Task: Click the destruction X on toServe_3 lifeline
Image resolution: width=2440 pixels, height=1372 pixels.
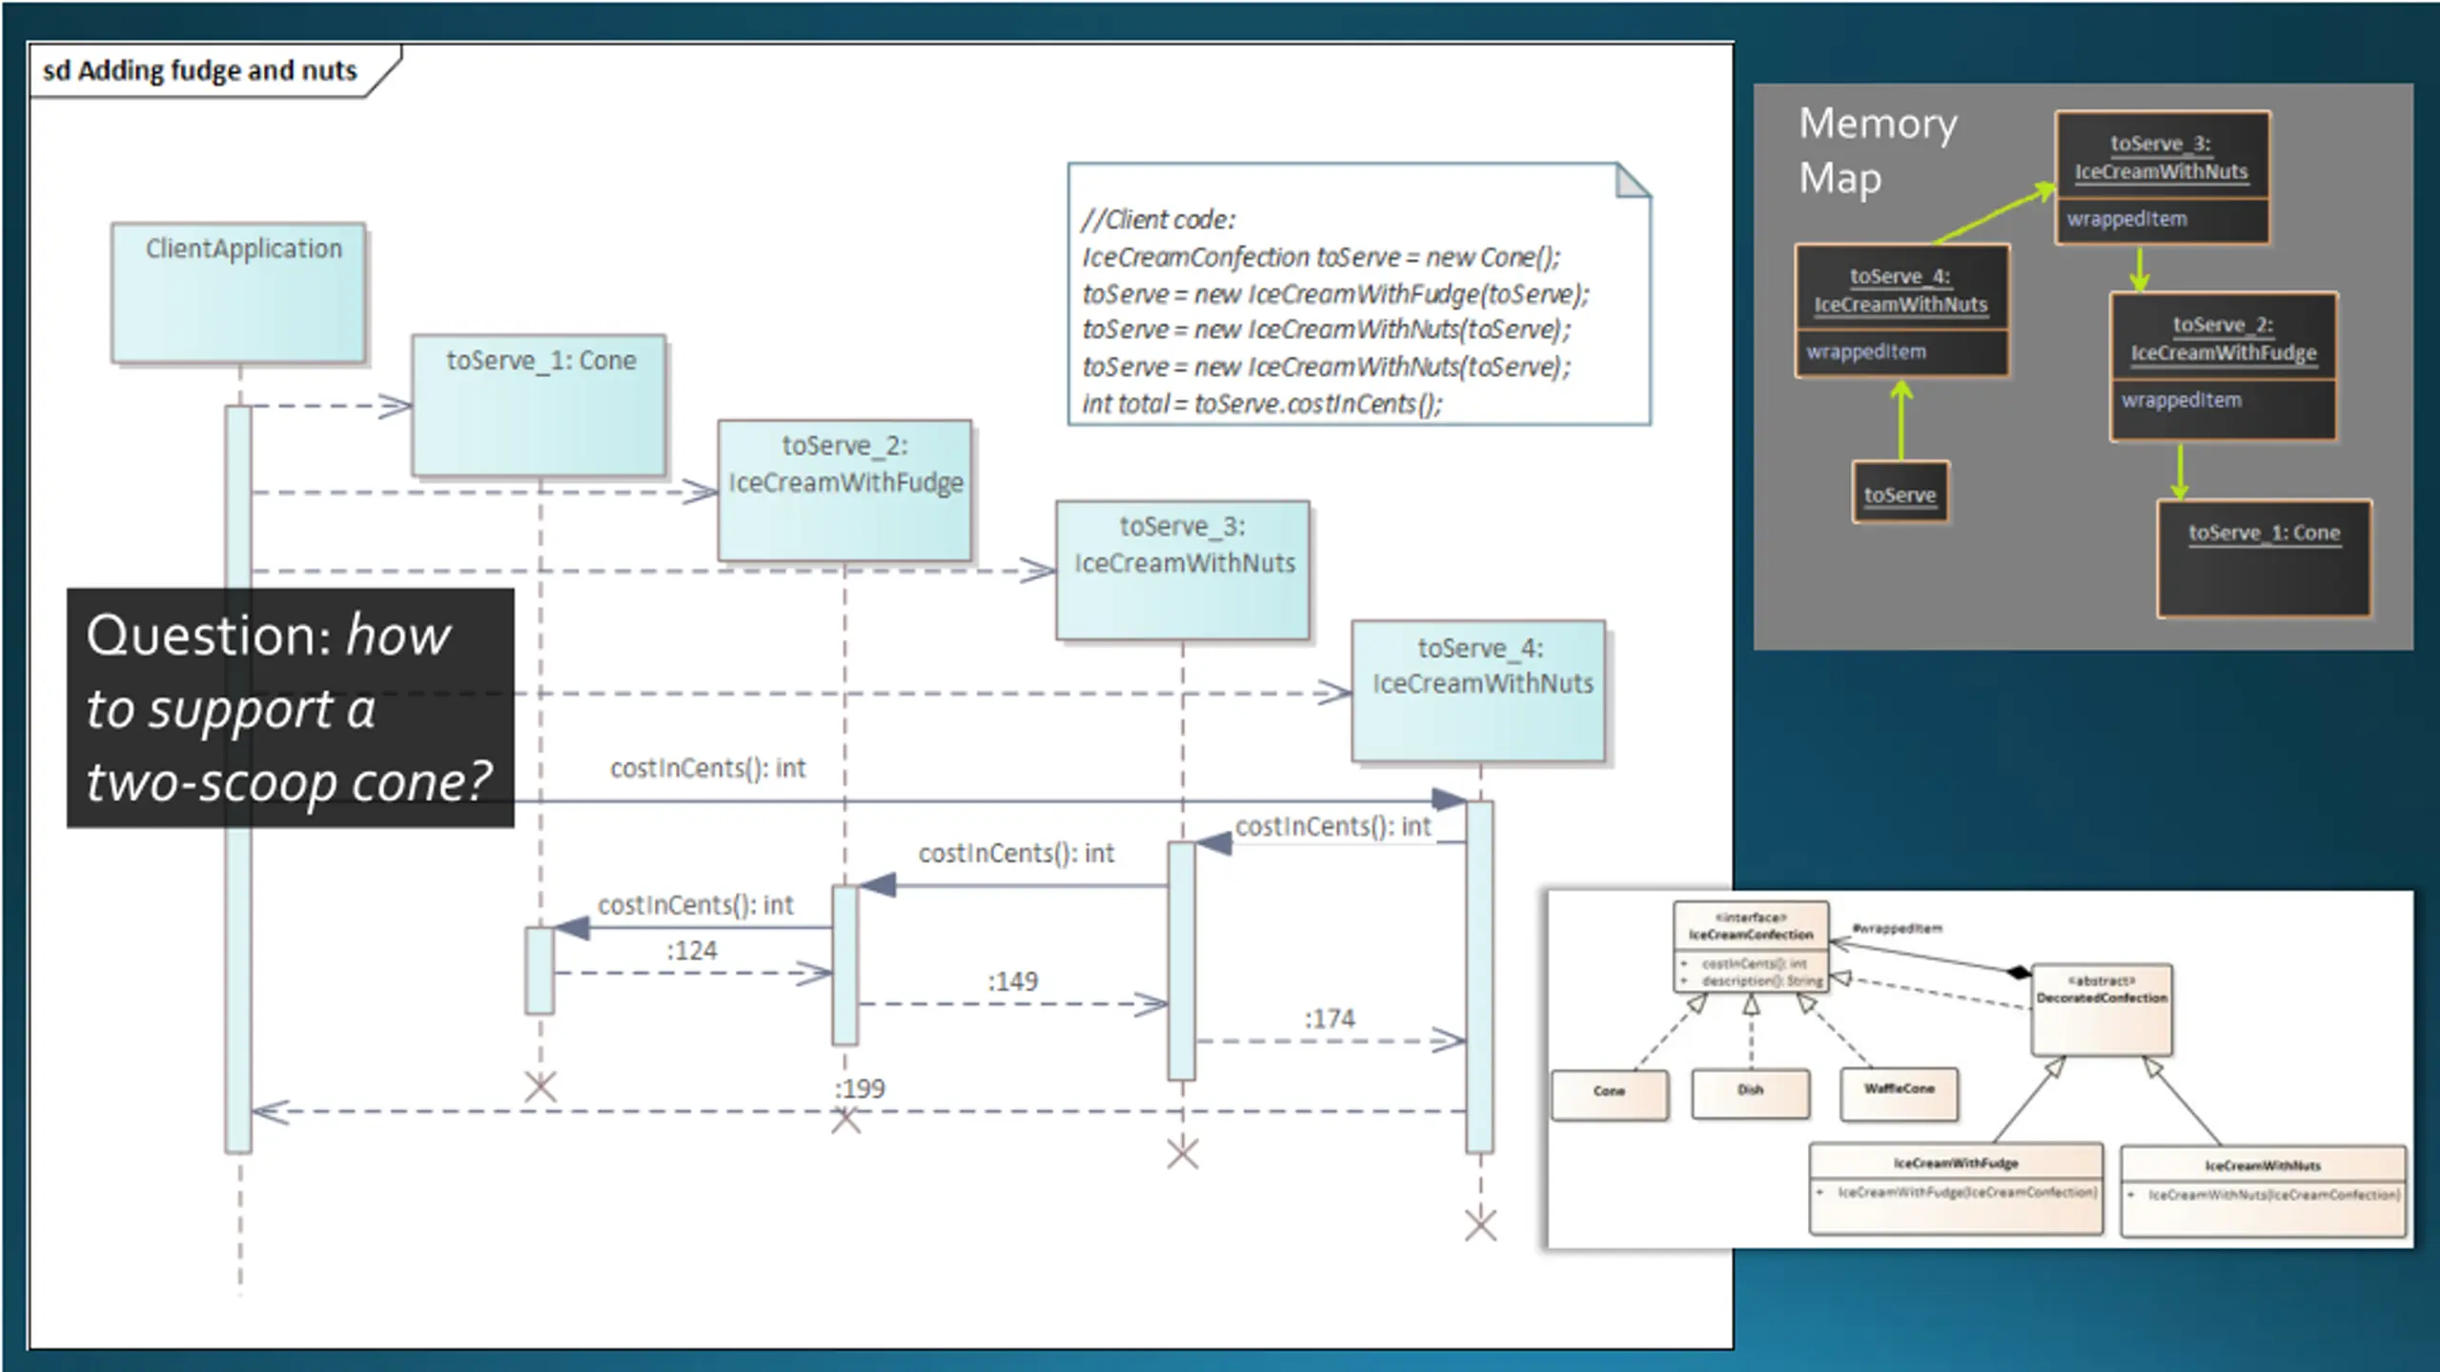Action: 1183,1154
